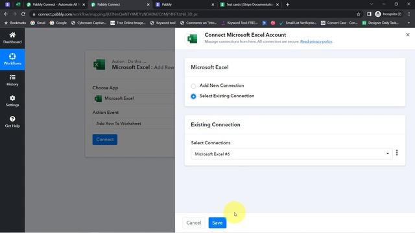Open the Email List Verification bookmark
Viewport: 415px width, 233px height.
(298, 23)
